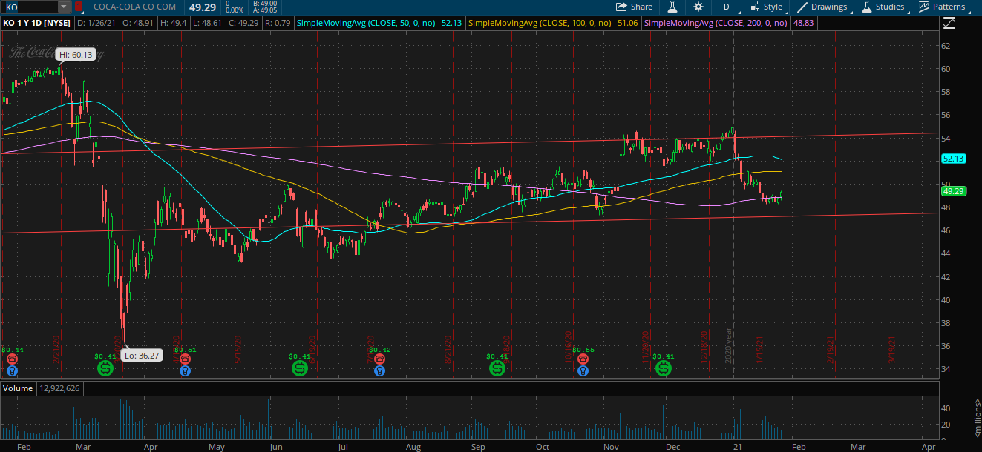Click the D: 1/26/21 date readout

click(x=97, y=24)
